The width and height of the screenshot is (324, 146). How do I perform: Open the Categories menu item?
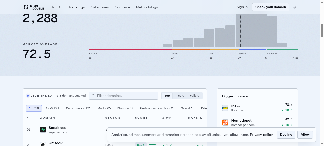(100, 7)
